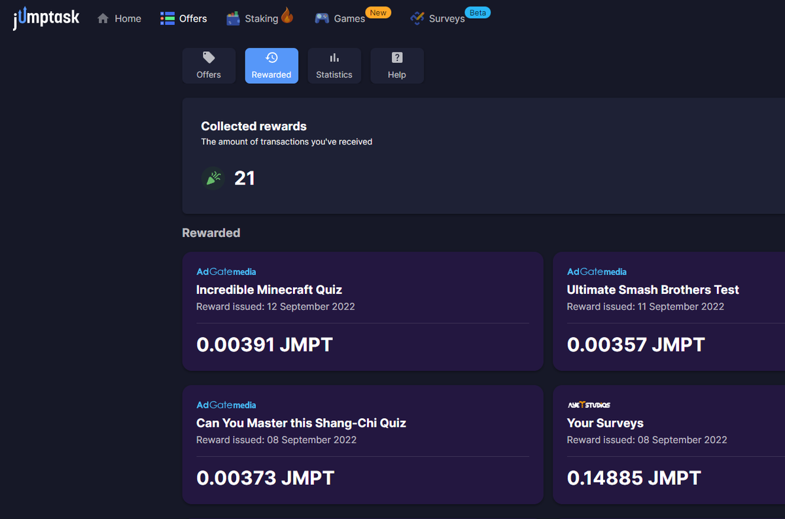The height and width of the screenshot is (519, 785).
Task: Open the Games page
Action: click(x=349, y=18)
